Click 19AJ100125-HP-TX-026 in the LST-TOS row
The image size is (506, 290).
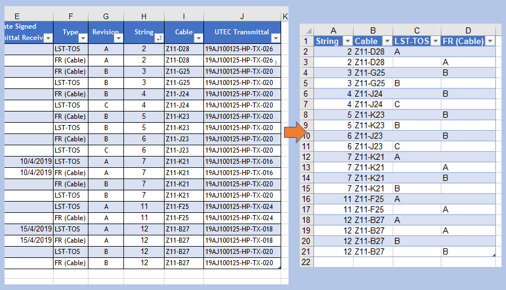(242, 49)
